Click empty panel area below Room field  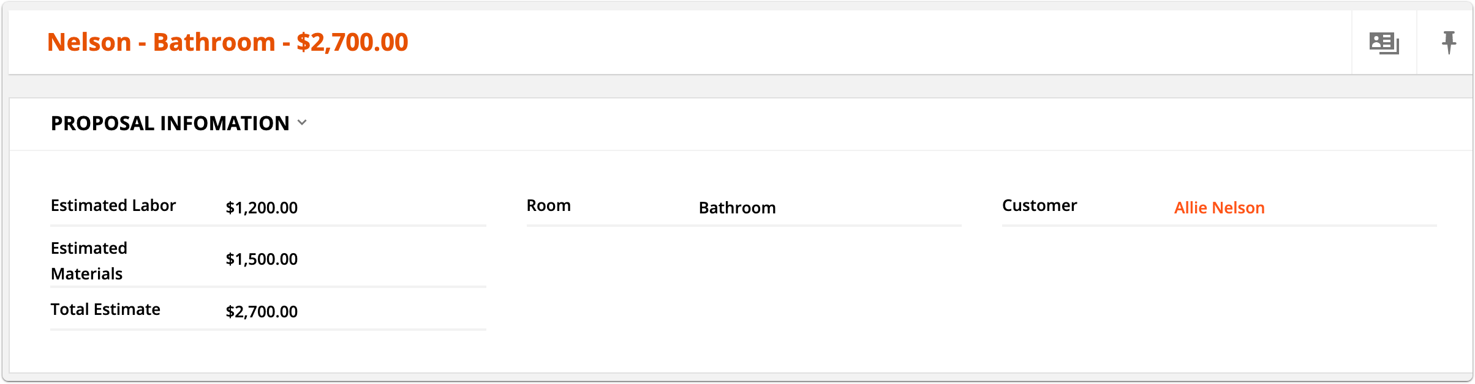[x=744, y=294]
